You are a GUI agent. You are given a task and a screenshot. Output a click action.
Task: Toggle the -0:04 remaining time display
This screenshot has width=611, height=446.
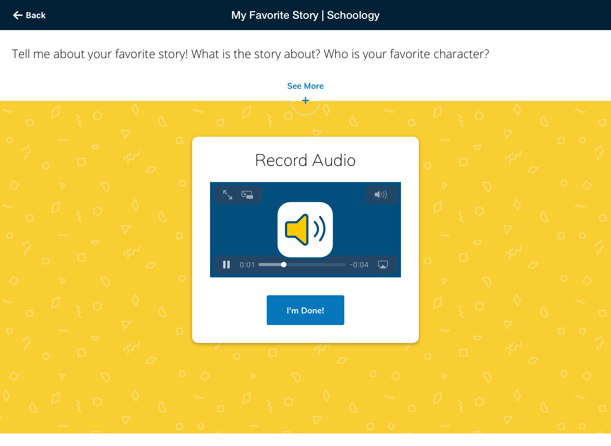tap(359, 265)
